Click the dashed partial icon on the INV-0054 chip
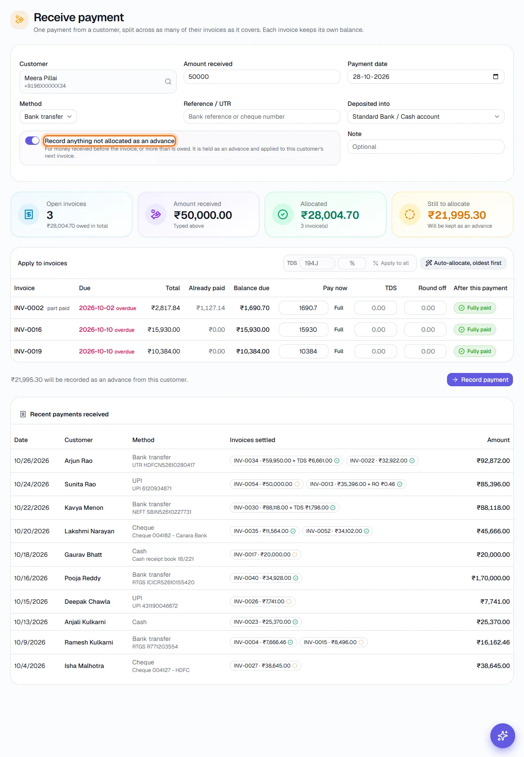524x757 pixels. coord(297,484)
